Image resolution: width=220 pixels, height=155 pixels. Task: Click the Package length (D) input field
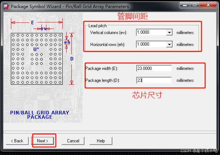[x=154, y=80]
